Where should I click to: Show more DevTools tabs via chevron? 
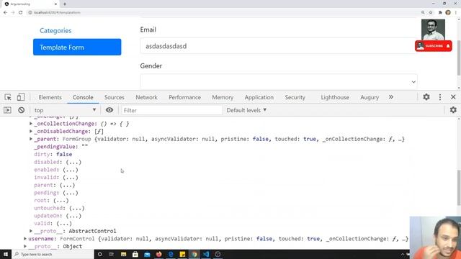(x=390, y=97)
